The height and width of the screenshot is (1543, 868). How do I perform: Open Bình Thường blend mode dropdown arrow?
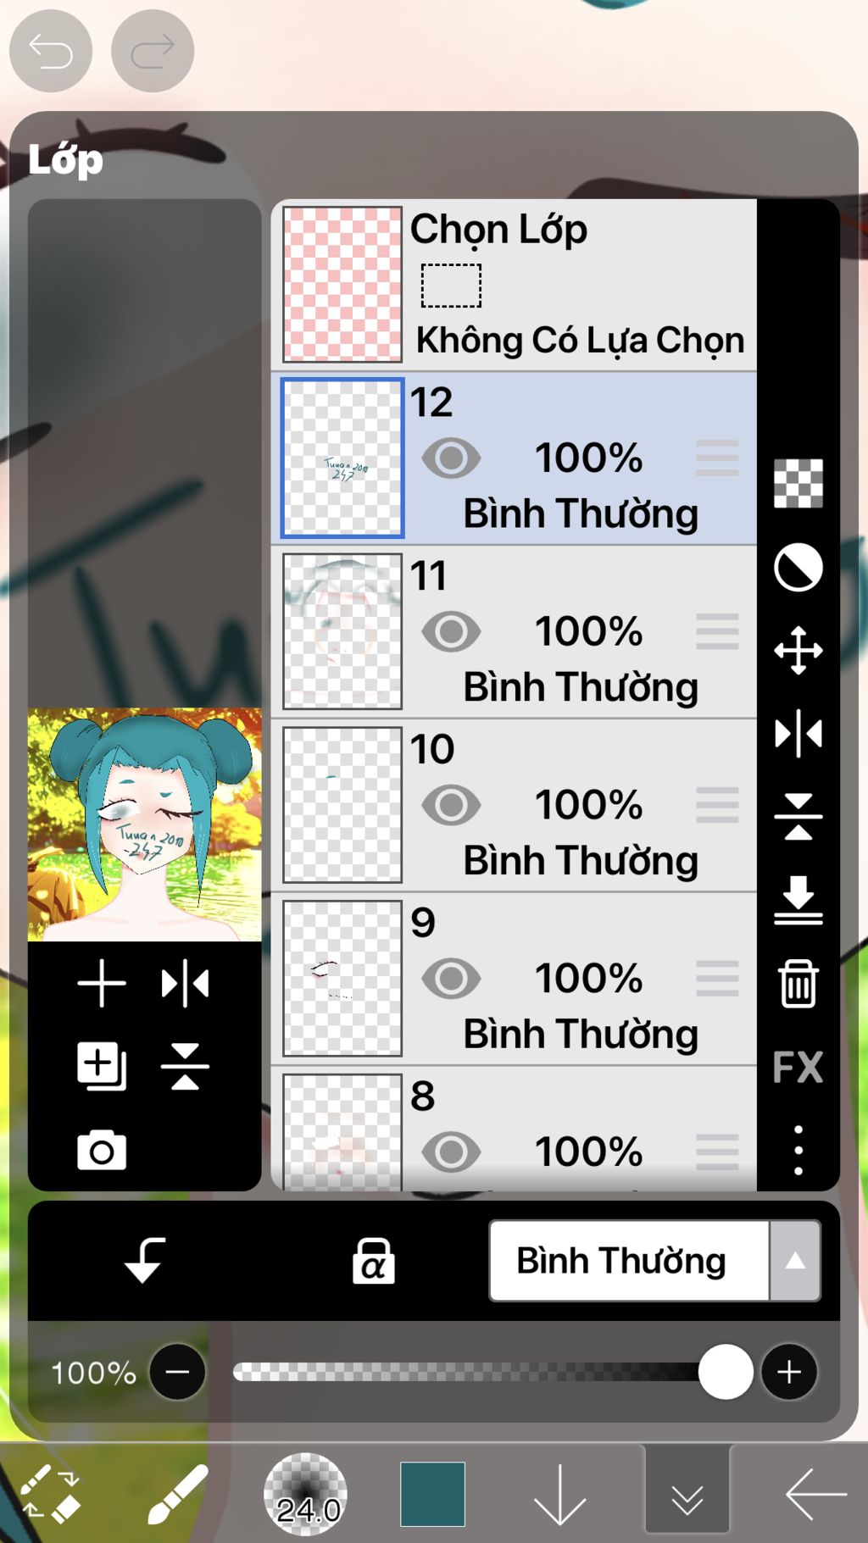[795, 1261]
